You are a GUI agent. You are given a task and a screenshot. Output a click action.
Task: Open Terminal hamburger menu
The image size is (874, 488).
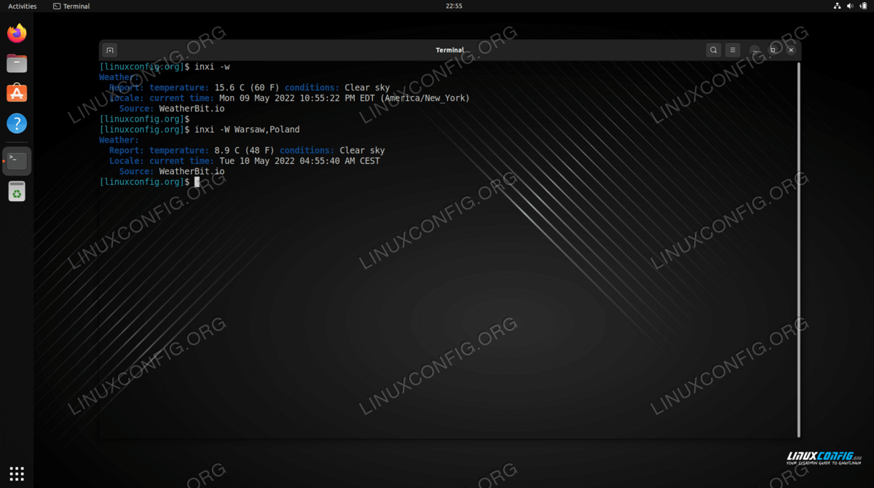tap(733, 50)
